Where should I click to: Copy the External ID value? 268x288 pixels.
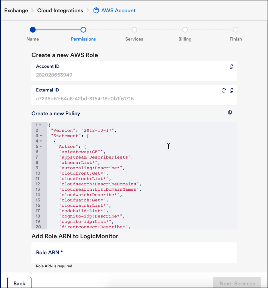pos(231,90)
